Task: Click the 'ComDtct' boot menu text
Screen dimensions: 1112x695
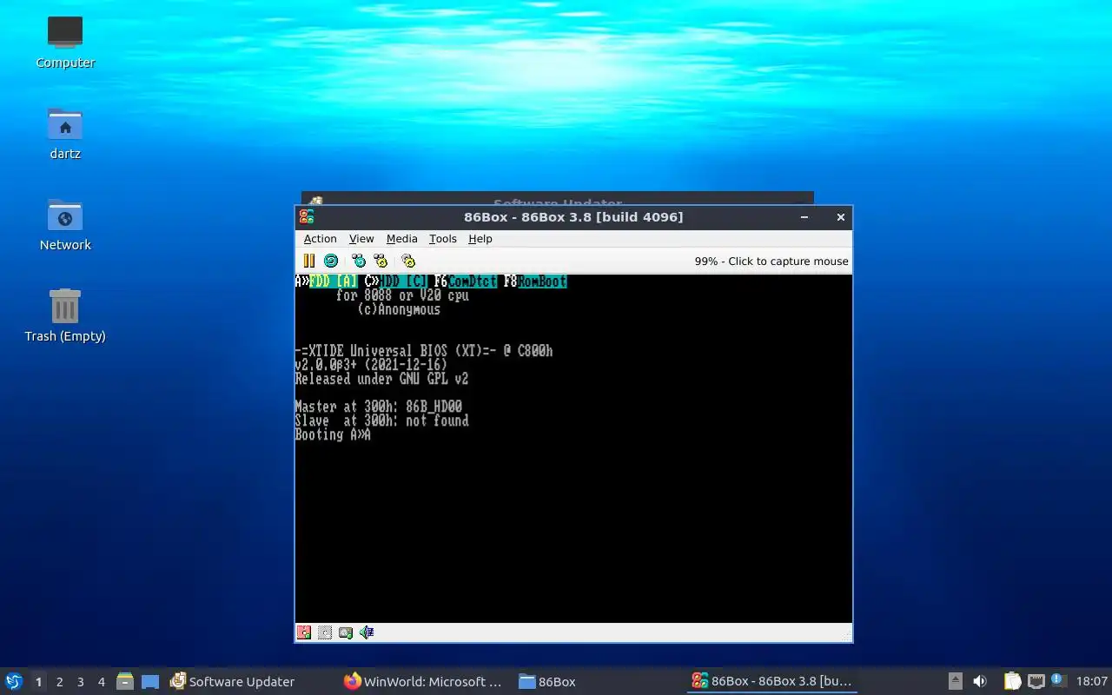Action: click(x=473, y=281)
